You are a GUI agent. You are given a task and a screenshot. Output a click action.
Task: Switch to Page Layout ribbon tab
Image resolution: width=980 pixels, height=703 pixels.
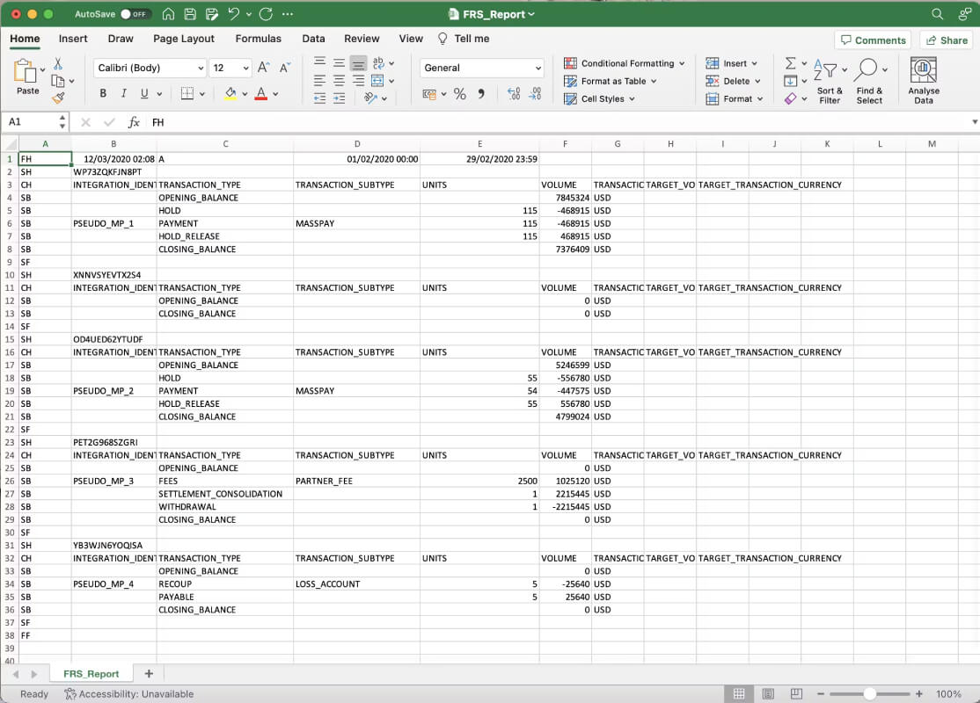[184, 39]
